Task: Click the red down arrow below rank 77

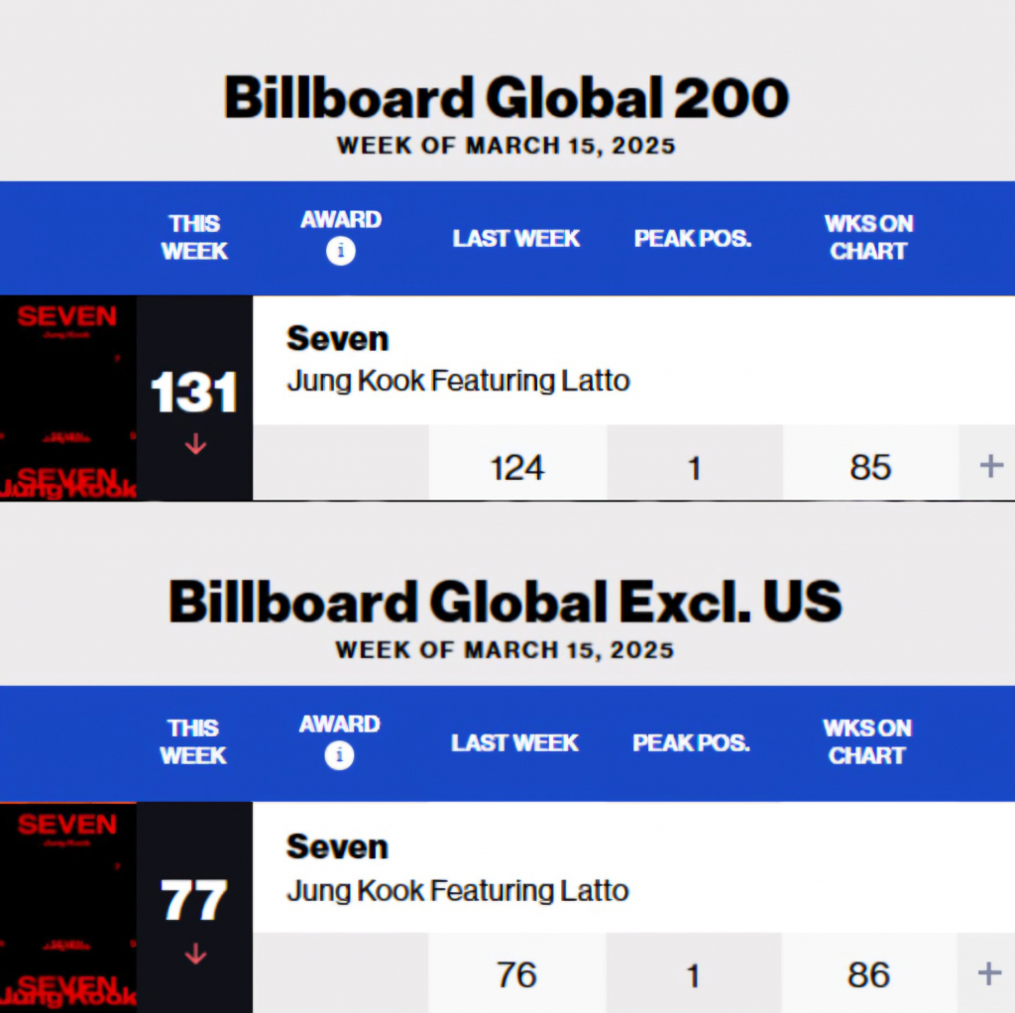Action: tap(195, 955)
